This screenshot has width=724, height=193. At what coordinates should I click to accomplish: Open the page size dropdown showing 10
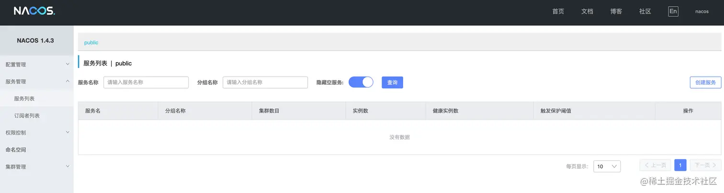pos(607,166)
